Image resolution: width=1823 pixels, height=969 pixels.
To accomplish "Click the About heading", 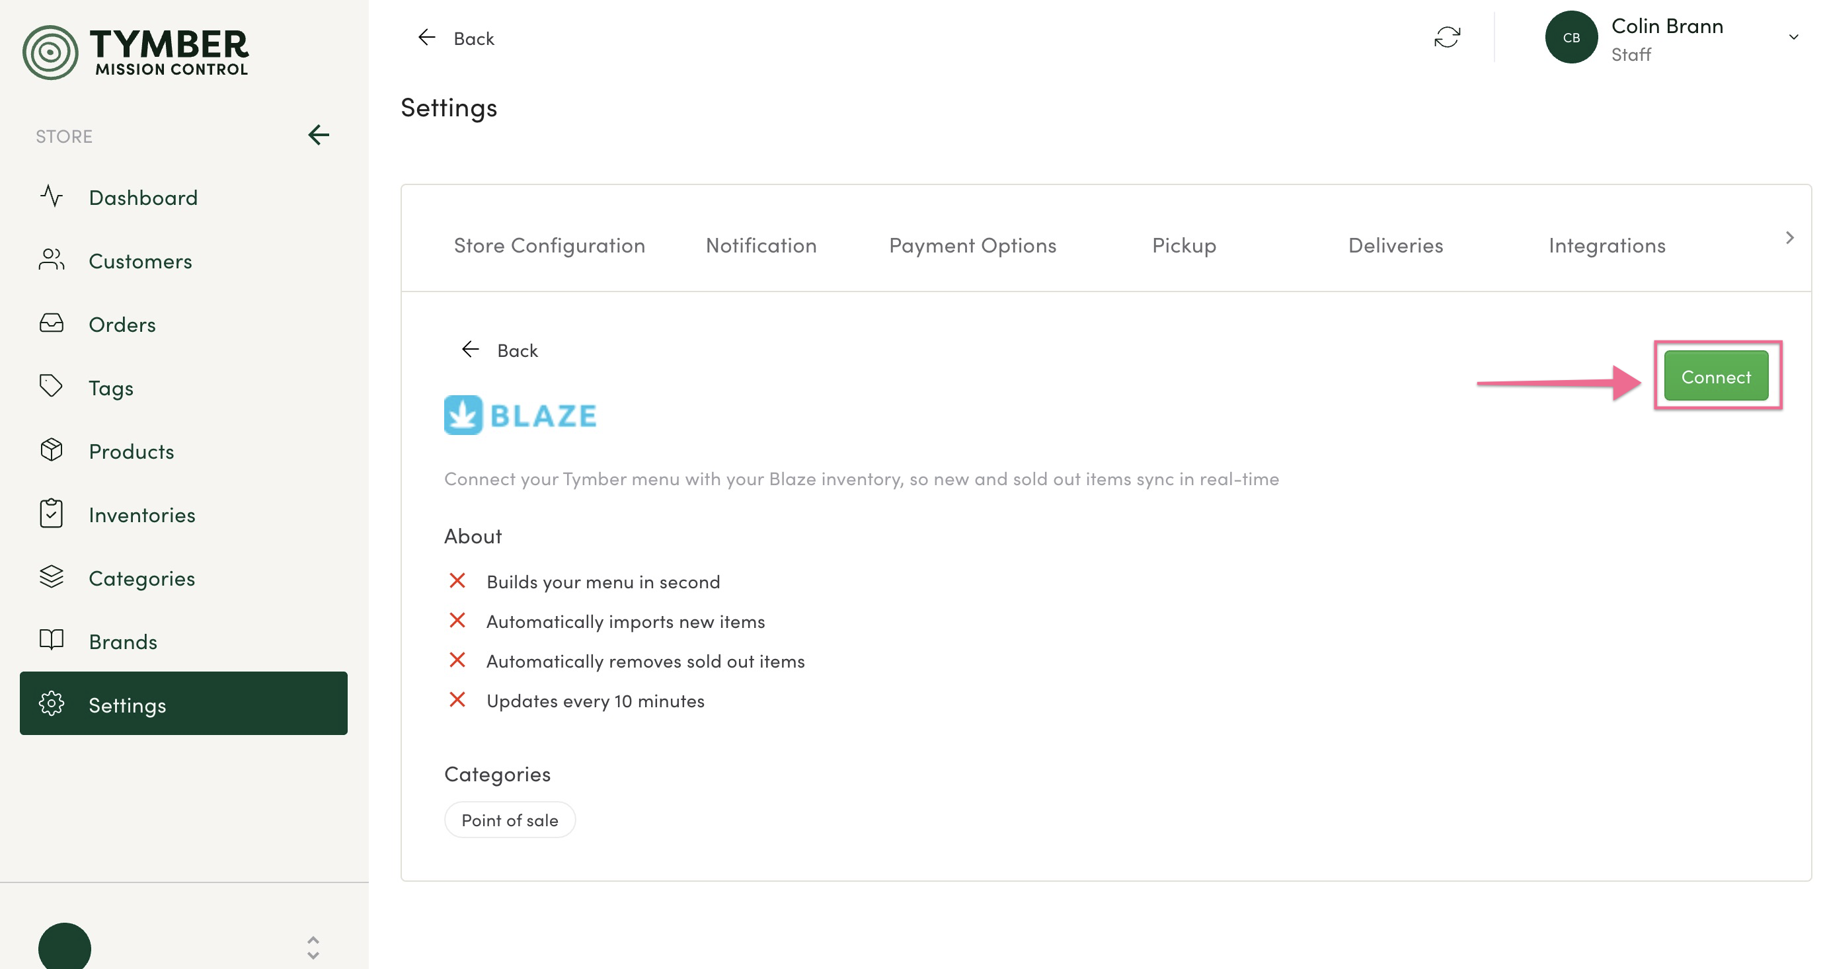I will coord(473,536).
